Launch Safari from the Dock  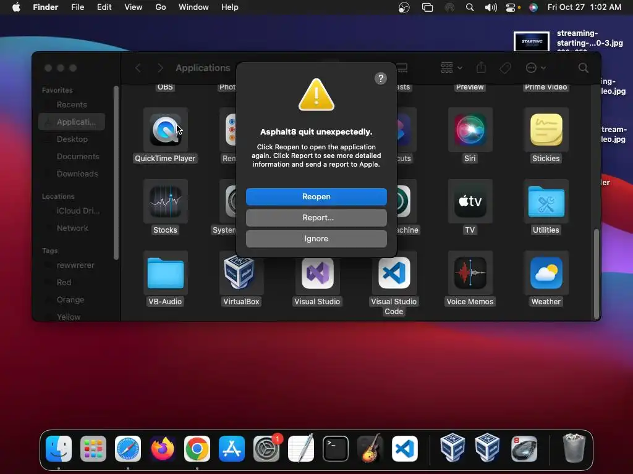[x=128, y=448]
